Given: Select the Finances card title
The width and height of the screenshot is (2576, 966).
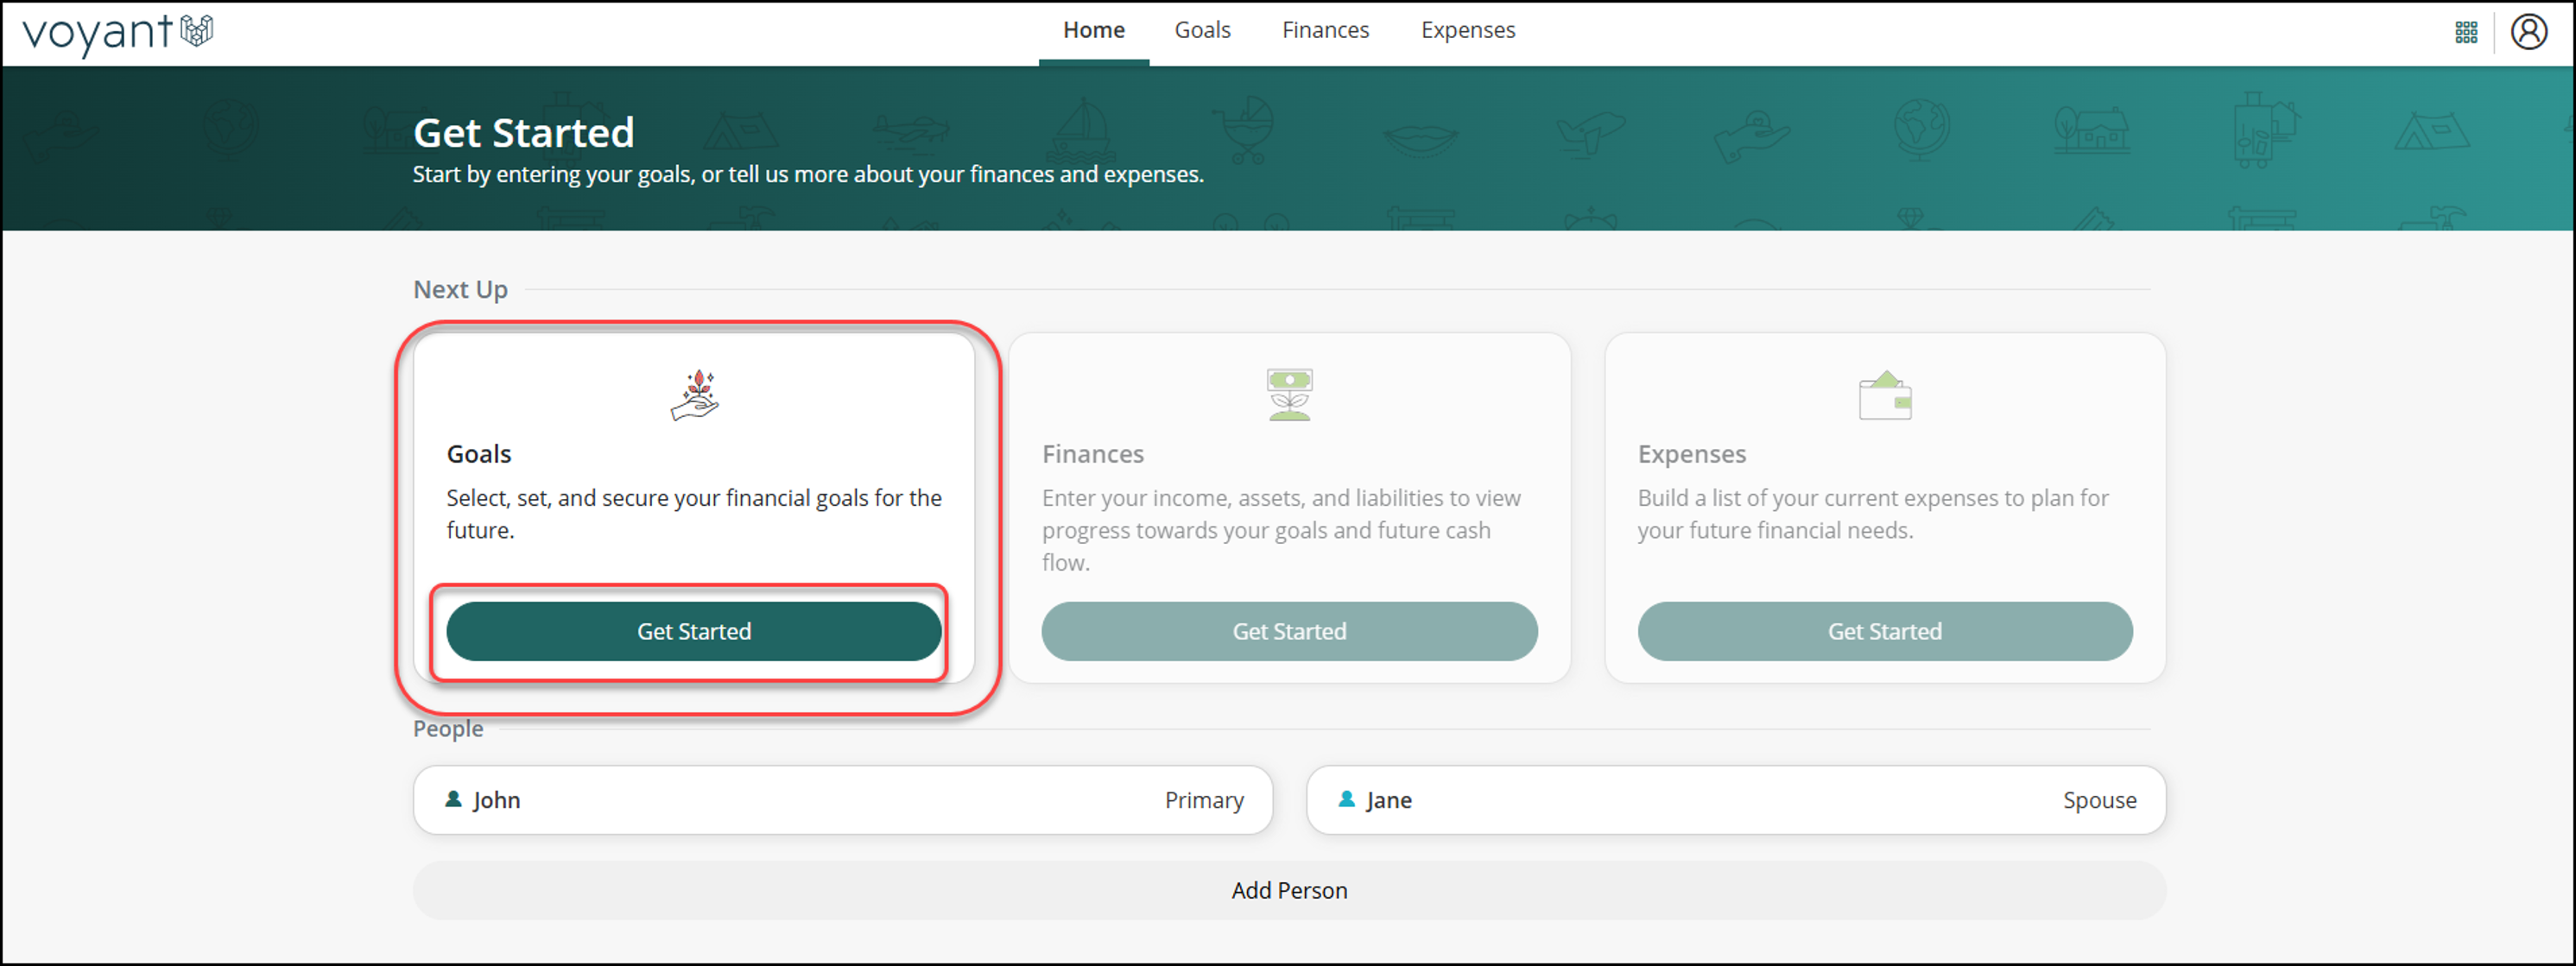Looking at the screenshot, I should [1092, 454].
